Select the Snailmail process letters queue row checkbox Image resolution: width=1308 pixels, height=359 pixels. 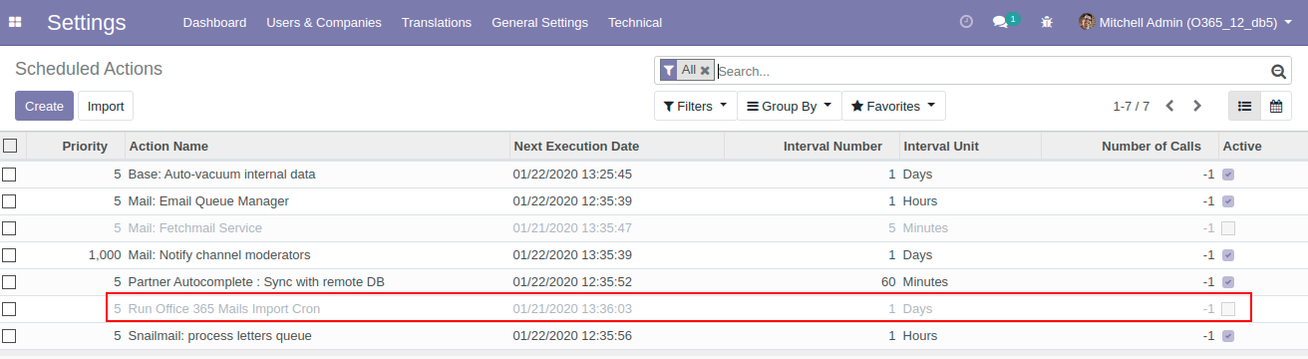9,336
